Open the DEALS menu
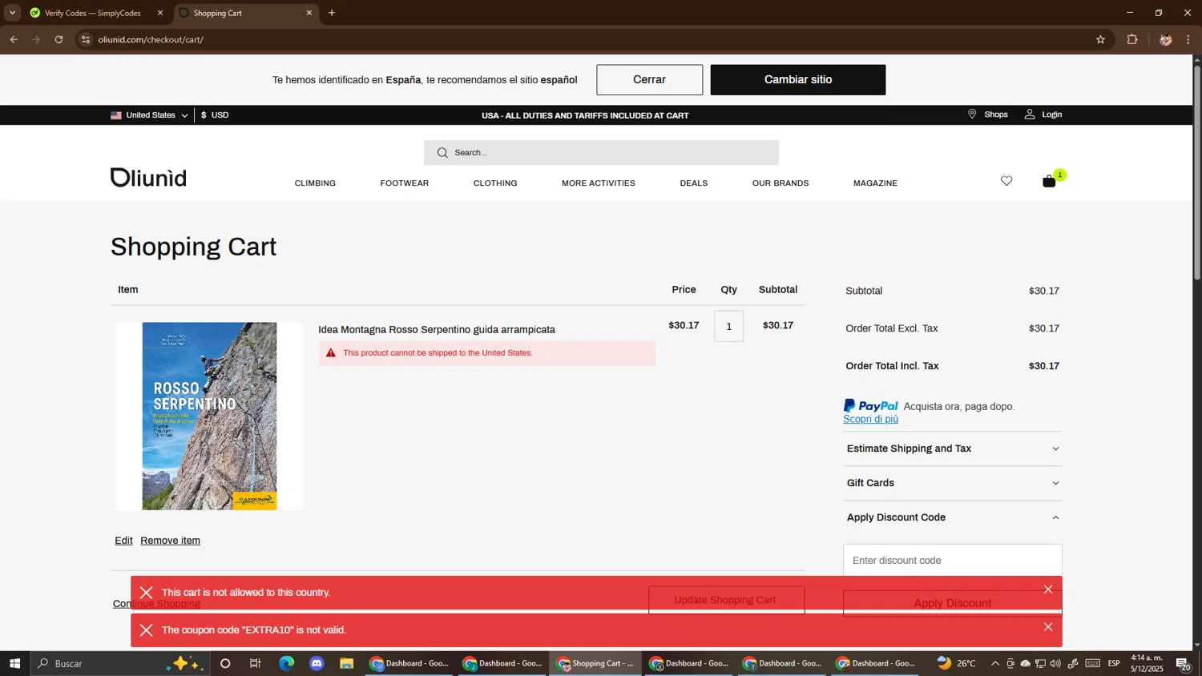This screenshot has width=1202, height=676. coord(694,183)
